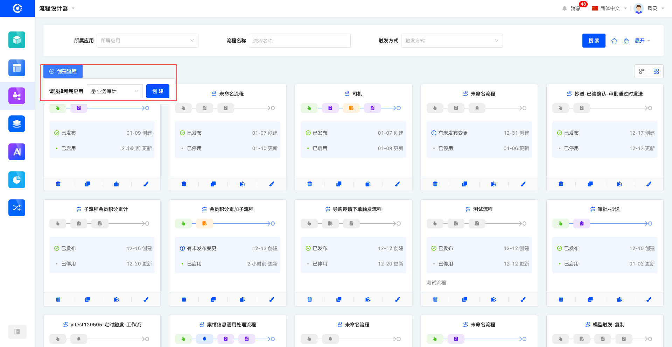
Task: Click the blue 创建 button
Action: click(158, 91)
